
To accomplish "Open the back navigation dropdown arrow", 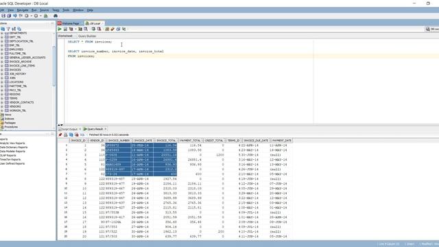I will (x=32, y=16).
